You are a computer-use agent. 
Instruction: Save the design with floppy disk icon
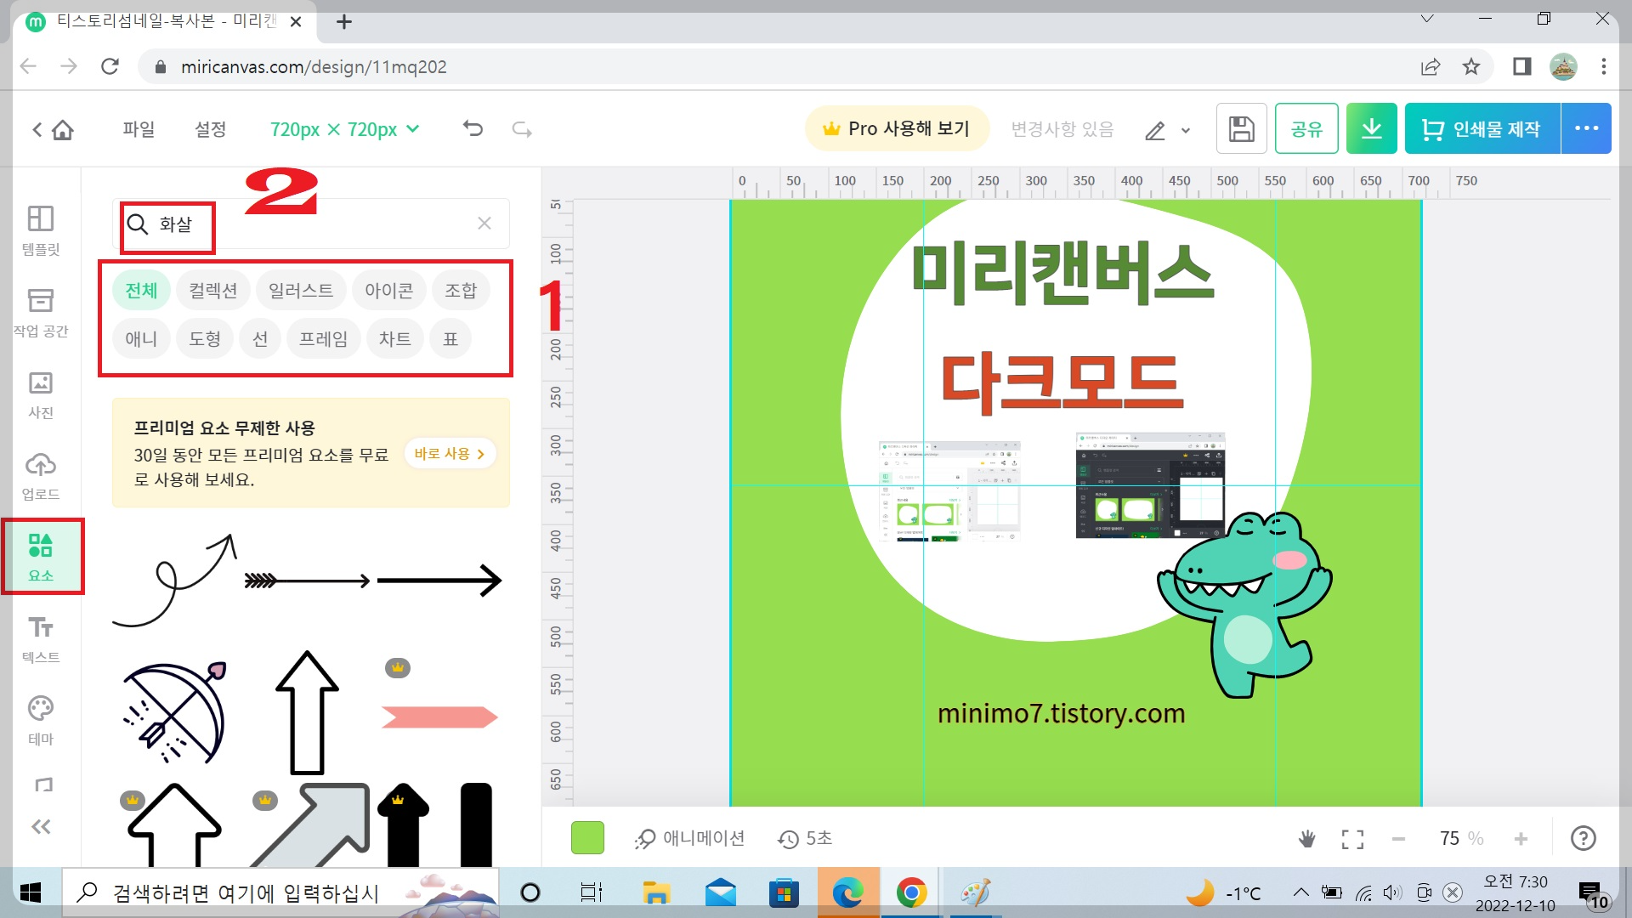pyautogui.click(x=1241, y=128)
